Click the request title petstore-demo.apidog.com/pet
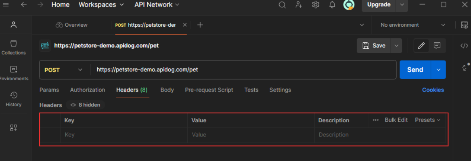 [106, 46]
